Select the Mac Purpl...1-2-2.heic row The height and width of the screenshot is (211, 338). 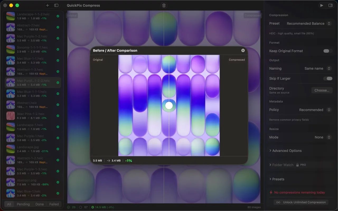pyautogui.click(x=33, y=83)
